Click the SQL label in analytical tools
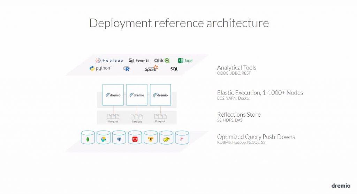The width and height of the screenshot is (357, 194). click(174, 69)
